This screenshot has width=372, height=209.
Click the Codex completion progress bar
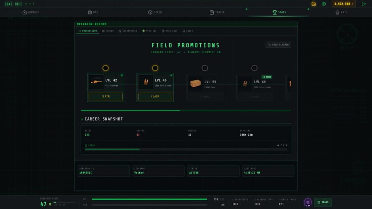[x=186, y=149]
